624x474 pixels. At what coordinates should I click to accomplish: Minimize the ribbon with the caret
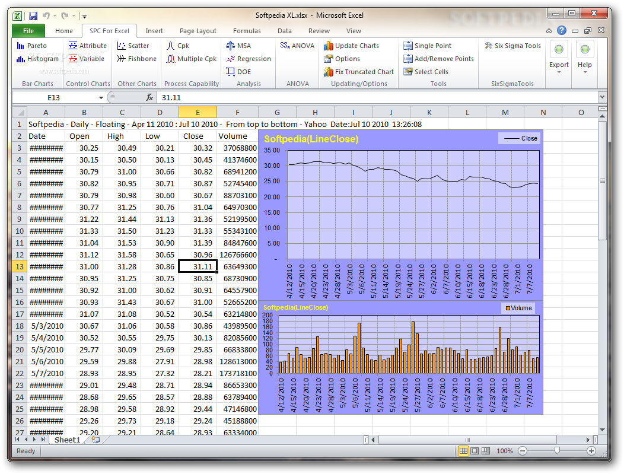(549, 31)
